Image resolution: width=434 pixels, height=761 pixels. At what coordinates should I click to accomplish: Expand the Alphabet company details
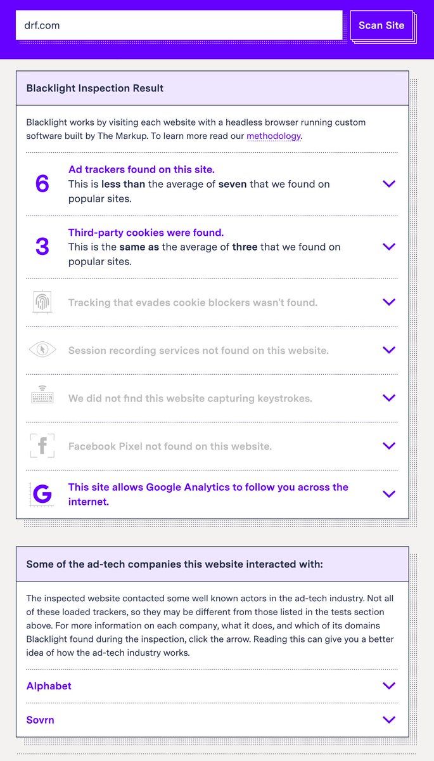pyautogui.click(x=389, y=686)
